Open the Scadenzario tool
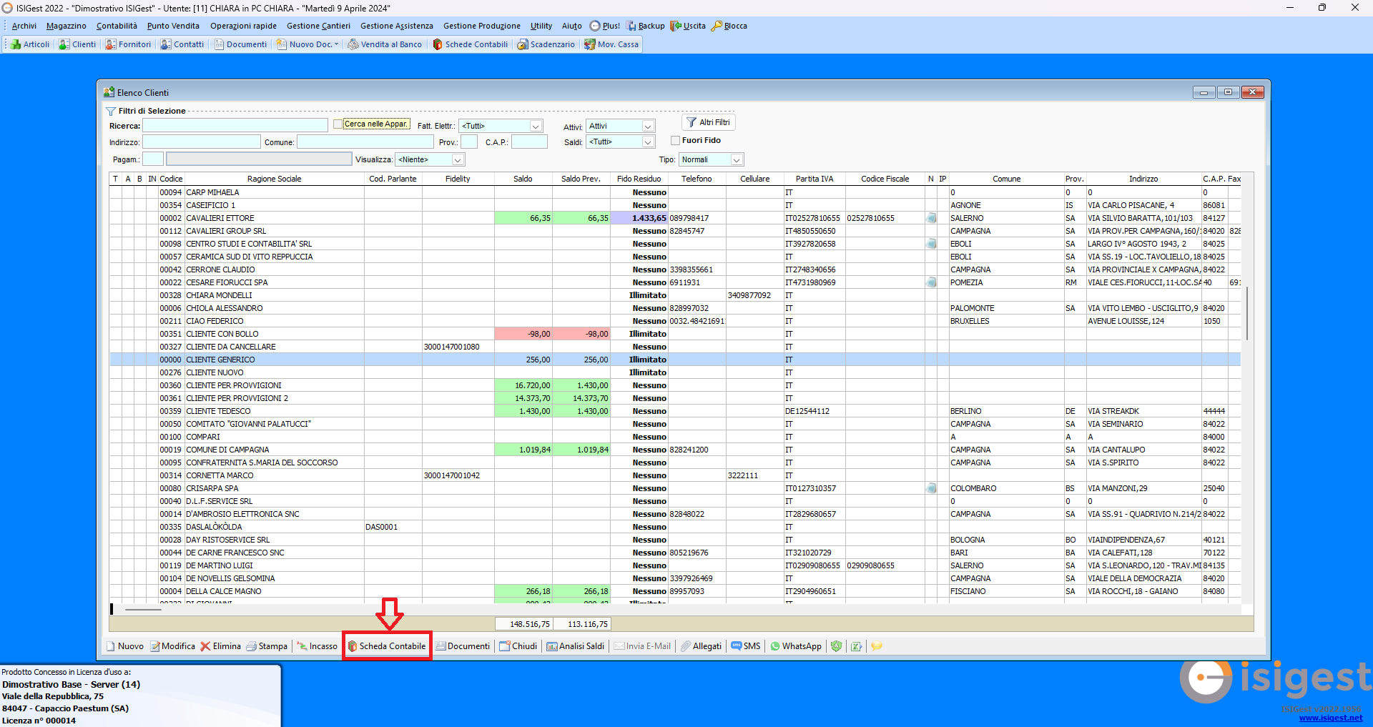The height and width of the screenshot is (727, 1373). [x=546, y=44]
